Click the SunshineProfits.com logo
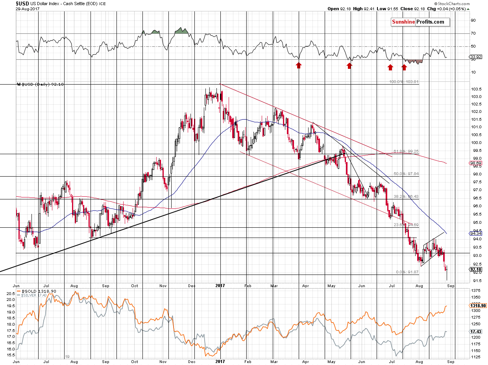This screenshot has width=488, height=365. (420, 22)
